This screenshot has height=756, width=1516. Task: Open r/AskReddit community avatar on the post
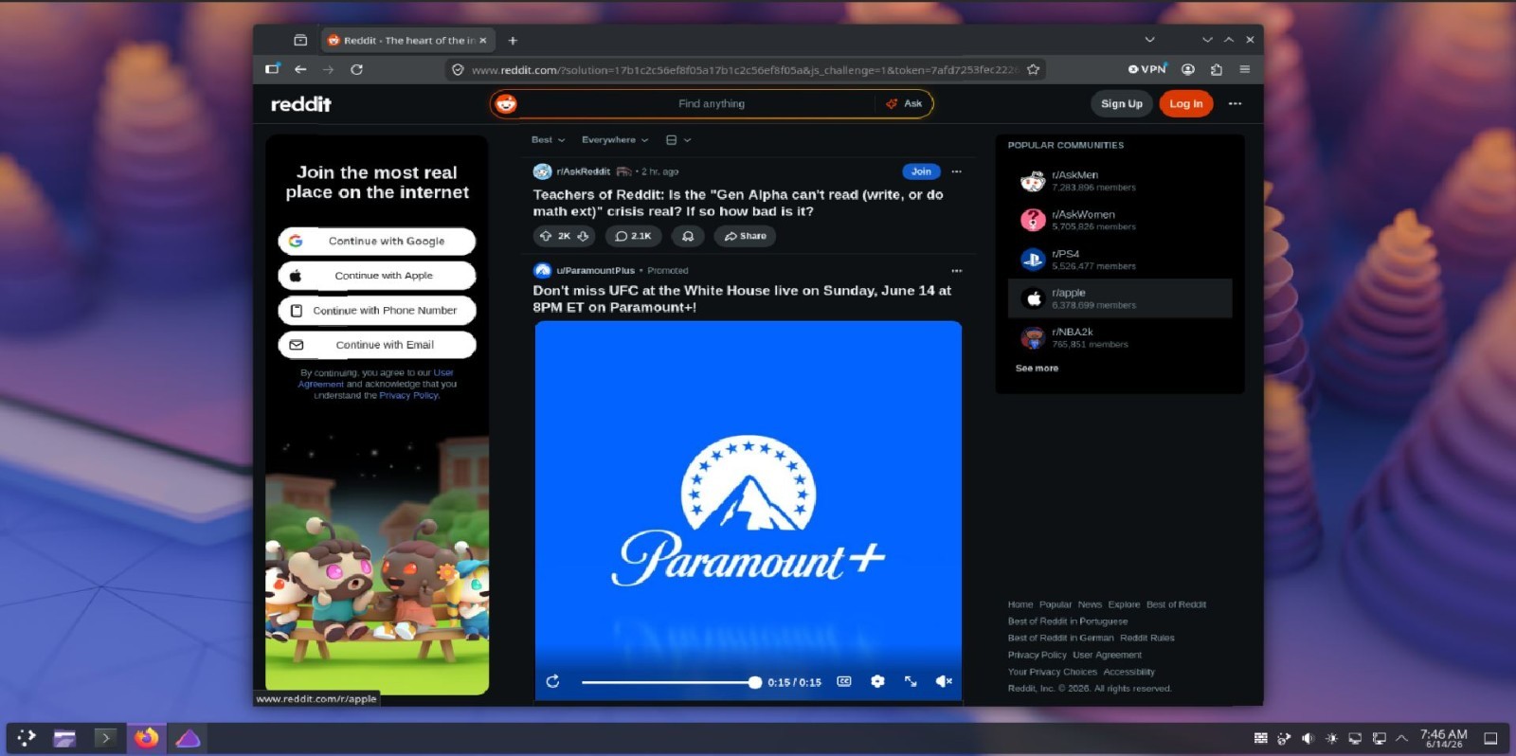[x=542, y=171]
